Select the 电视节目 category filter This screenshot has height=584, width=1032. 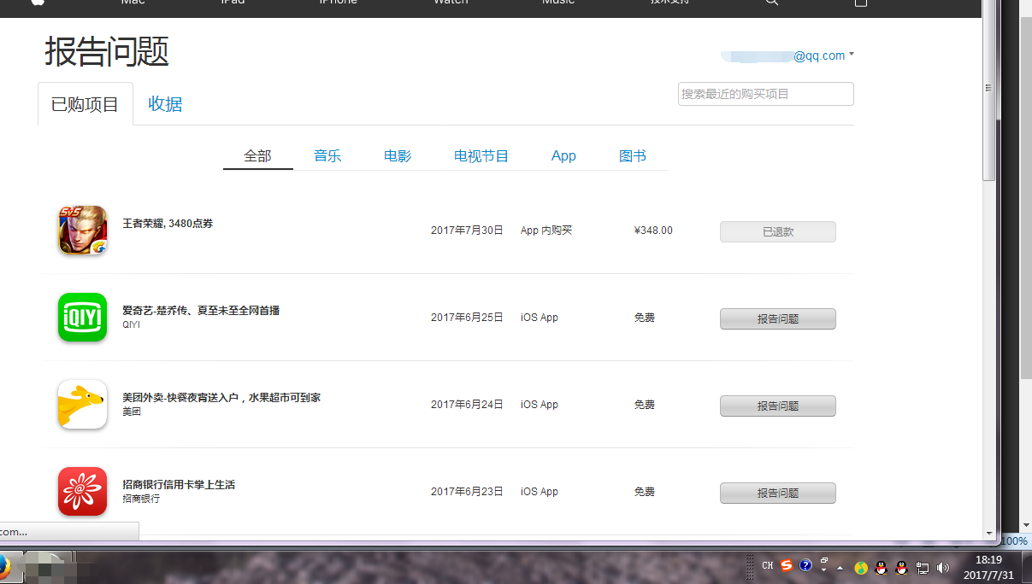coord(481,155)
